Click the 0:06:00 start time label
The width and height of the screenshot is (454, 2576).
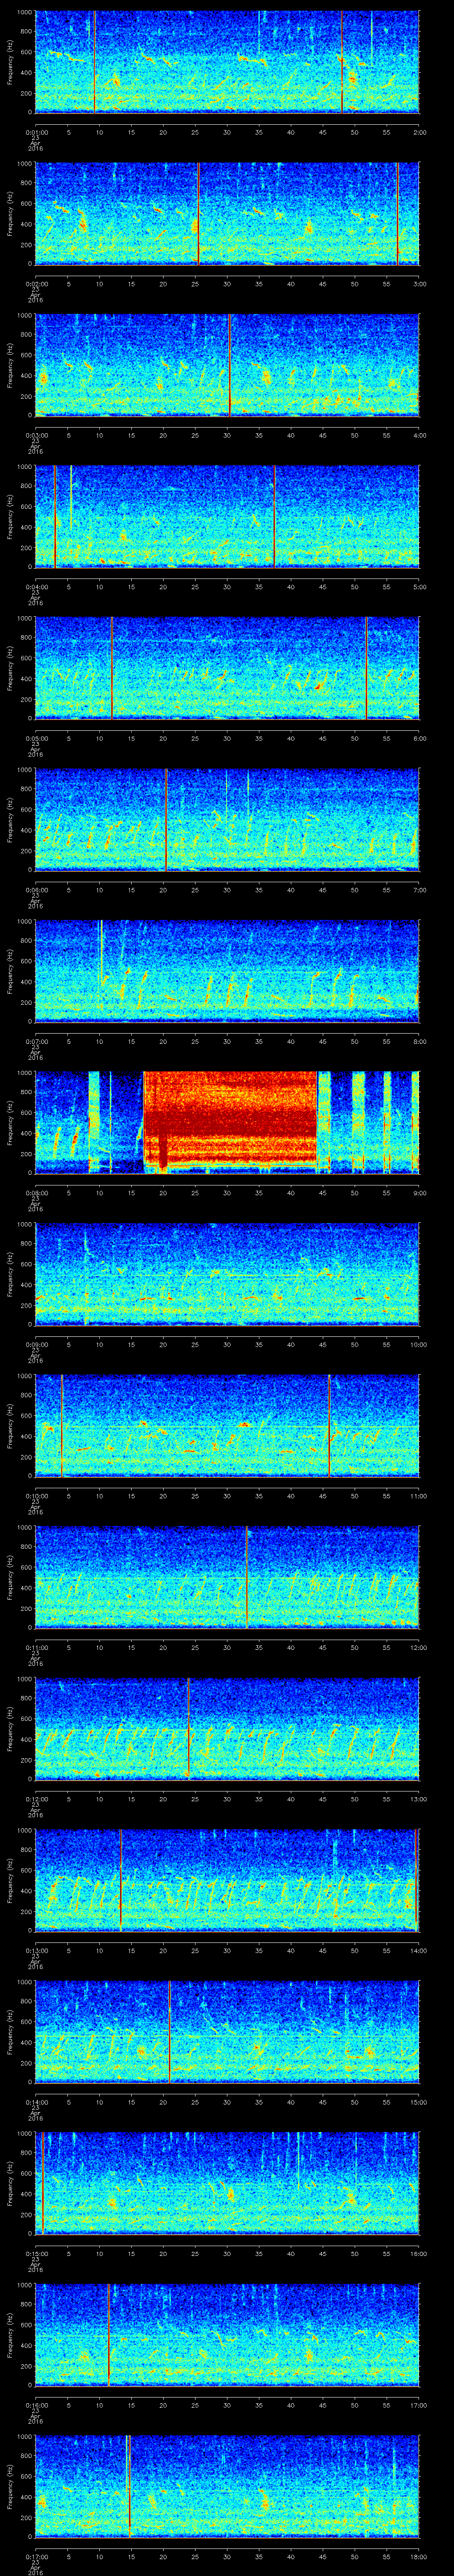tap(36, 890)
